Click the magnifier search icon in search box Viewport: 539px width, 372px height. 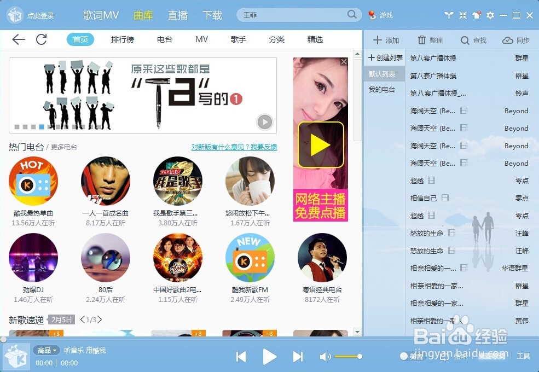click(x=352, y=14)
